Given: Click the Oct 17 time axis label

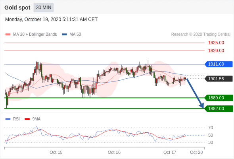Looking at the screenshot, I should (170, 152).
